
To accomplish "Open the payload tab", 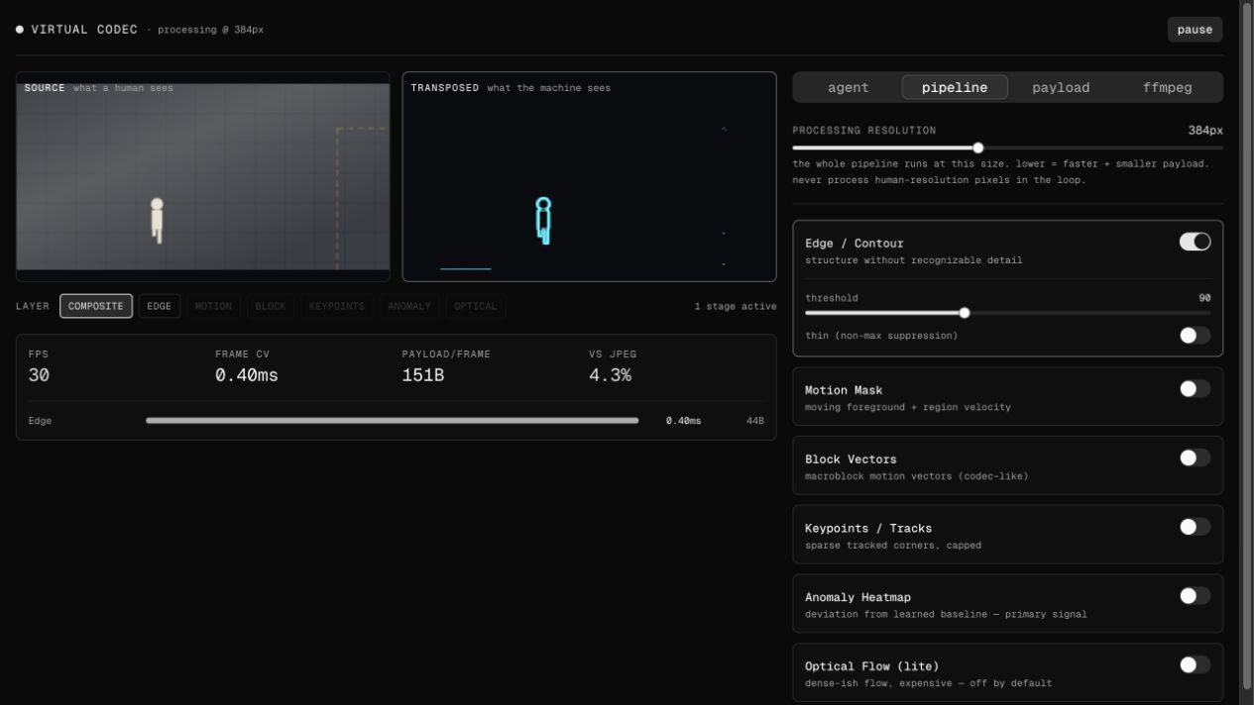I will (x=1061, y=87).
